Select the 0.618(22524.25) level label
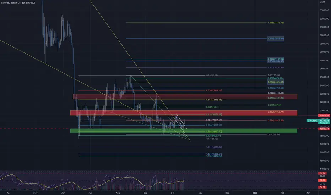331x195 pixels. [x=276, y=98]
